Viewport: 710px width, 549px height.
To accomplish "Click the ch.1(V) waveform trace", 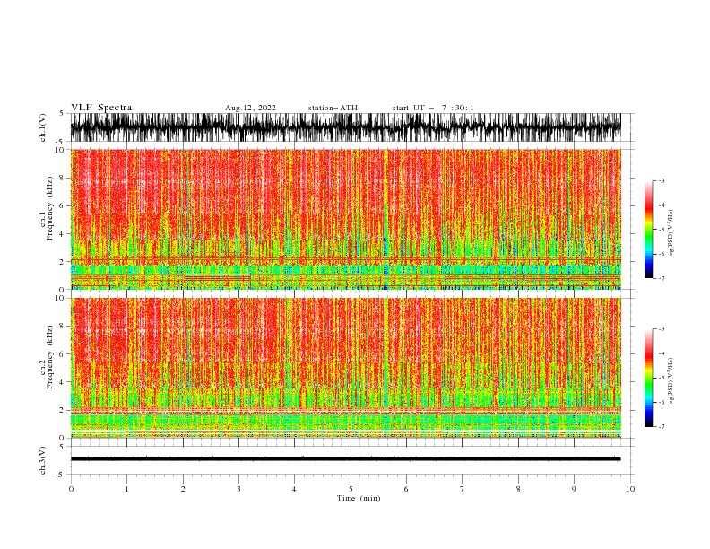I will pyautogui.click(x=345, y=127).
